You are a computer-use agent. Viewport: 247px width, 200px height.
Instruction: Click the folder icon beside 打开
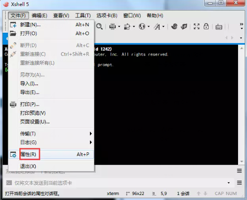[13, 33]
